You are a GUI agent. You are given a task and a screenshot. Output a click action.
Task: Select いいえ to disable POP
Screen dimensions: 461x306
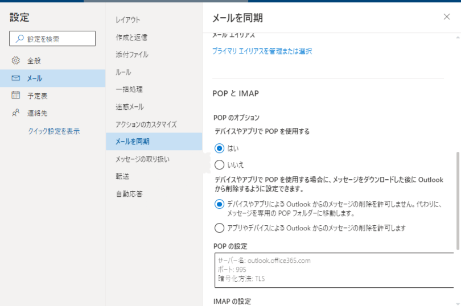220,165
